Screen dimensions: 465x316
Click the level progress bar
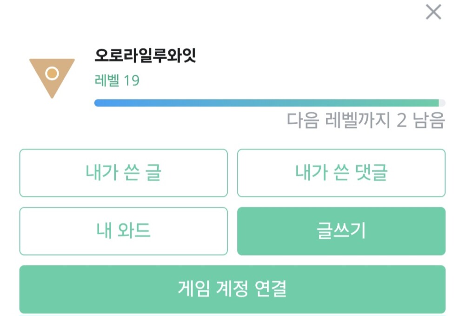(267, 103)
